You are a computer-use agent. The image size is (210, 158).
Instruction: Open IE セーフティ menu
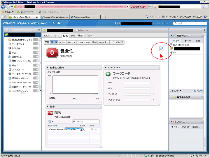coord(185,17)
